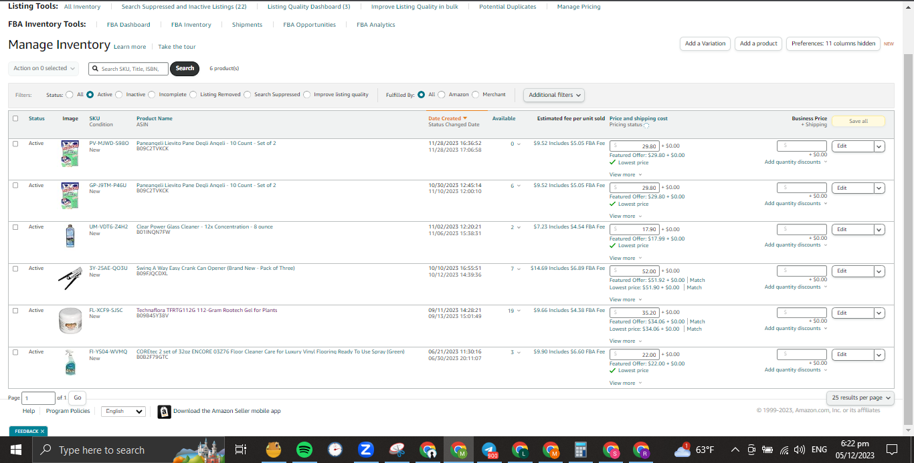Select Merchant under Fulfilled By
Viewport: 914px width, 463px height.
point(476,94)
